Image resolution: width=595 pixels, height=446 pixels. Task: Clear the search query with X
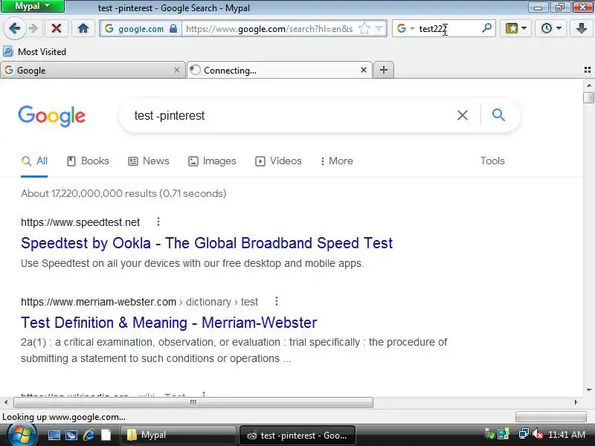click(x=462, y=115)
